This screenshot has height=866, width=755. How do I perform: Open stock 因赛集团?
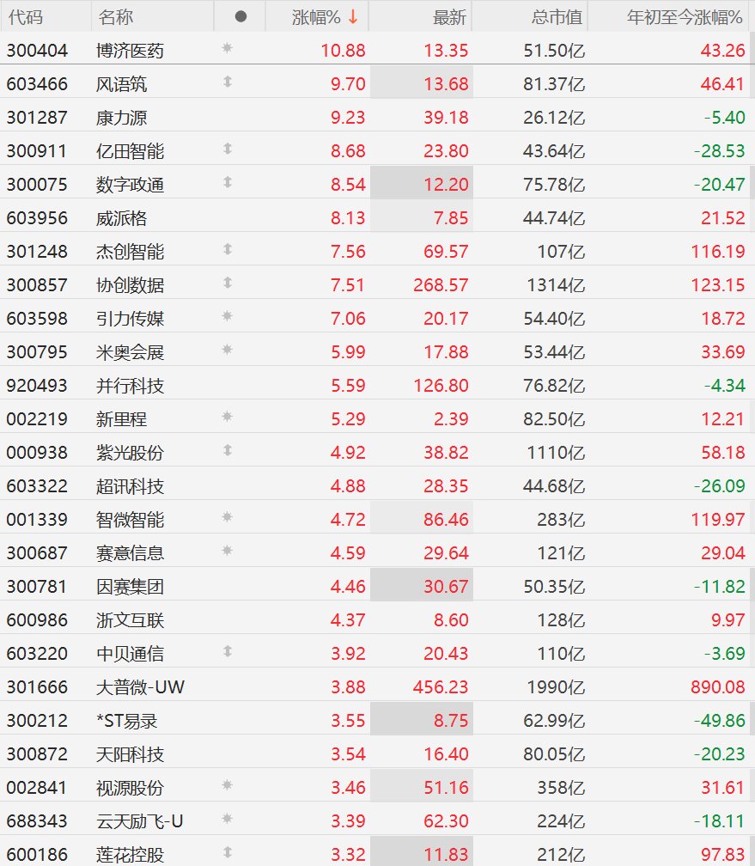[x=130, y=587]
